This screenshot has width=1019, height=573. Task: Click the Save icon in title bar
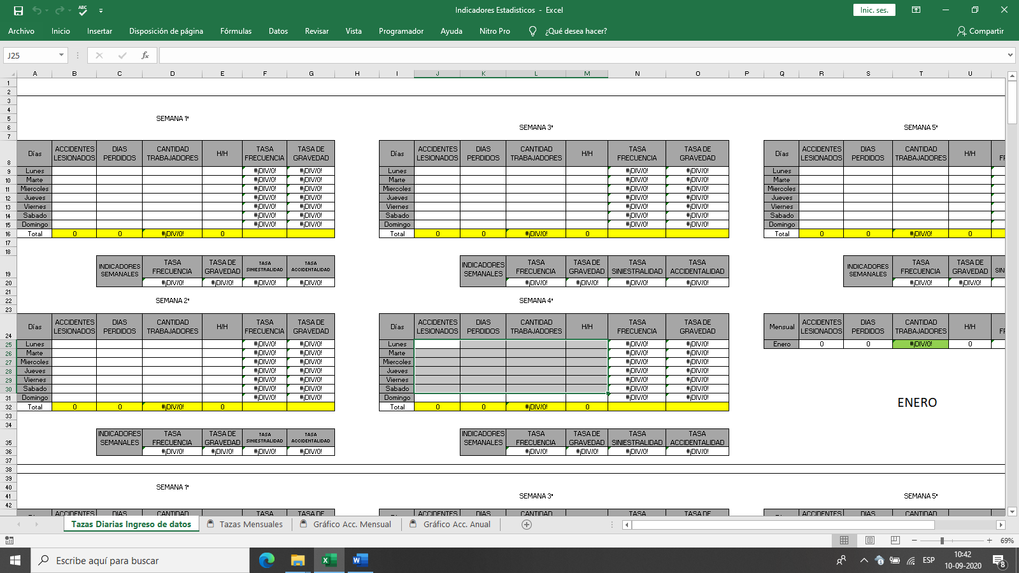pos(18,10)
